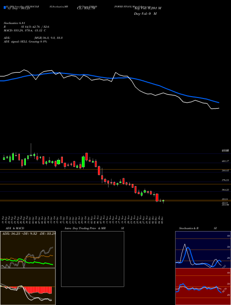Click the (MGR) 56.3, 9.3, 33.3 values
231x305 pixels.
coord(48,38)
